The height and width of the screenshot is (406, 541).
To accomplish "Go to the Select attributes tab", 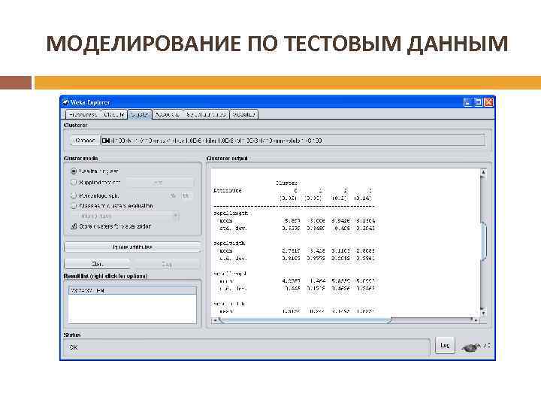I will tap(206, 114).
